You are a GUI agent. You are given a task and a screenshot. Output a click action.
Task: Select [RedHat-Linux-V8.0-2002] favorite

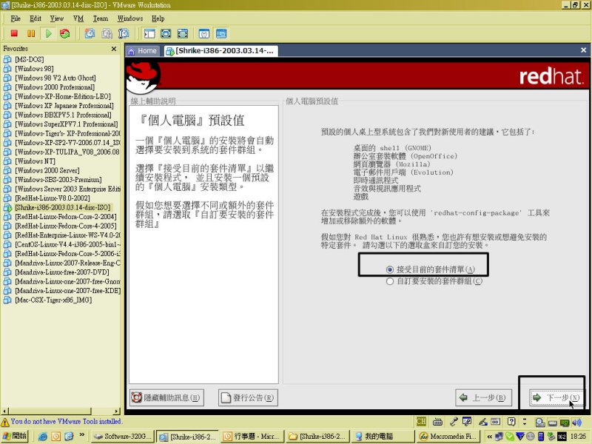click(52, 198)
